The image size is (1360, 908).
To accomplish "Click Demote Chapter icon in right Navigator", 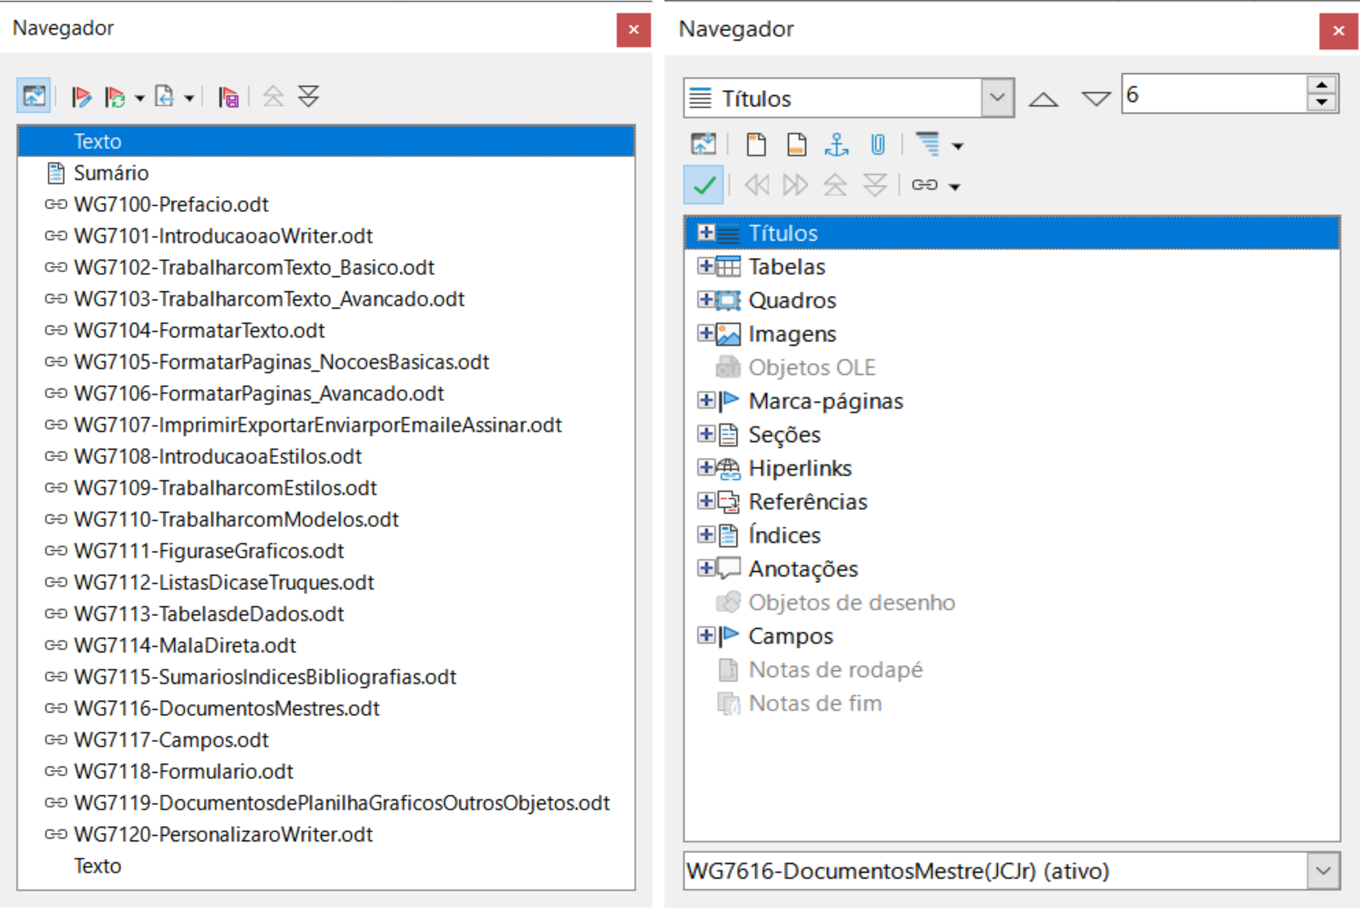I will (875, 185).
